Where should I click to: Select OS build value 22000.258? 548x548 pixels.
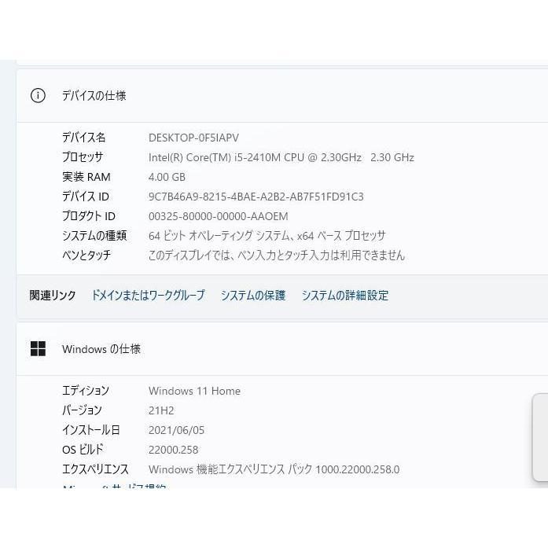coord(173,450)
